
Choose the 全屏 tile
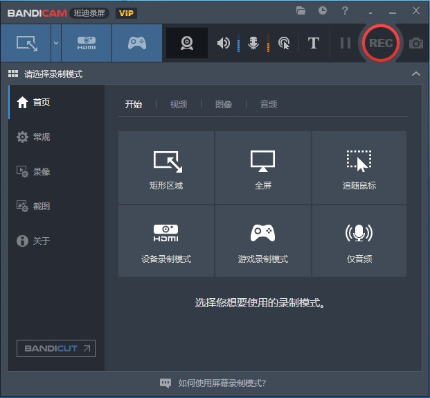tap(263, 168)
